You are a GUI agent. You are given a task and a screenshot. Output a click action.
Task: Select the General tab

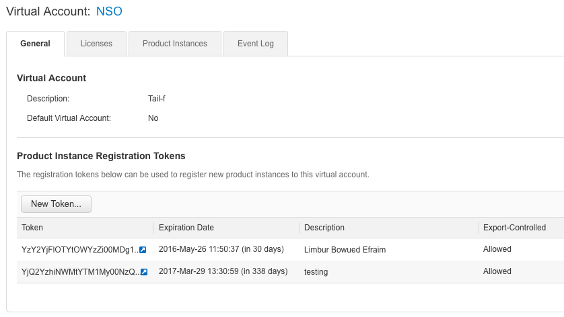[x=35, y=44]
